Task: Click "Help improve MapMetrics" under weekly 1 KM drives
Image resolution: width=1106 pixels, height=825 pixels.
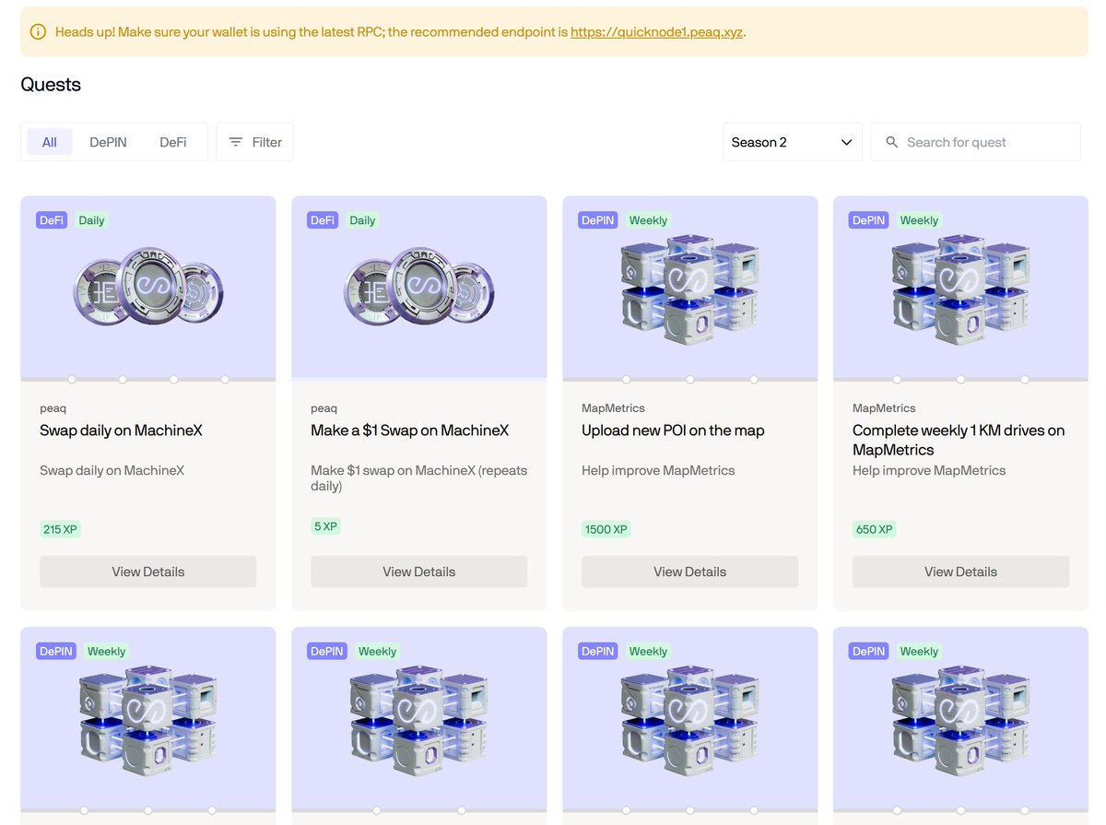Action: pyautogui.click(x=929, y=470)
